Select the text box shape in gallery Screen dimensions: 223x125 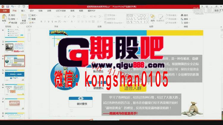click(128, 15)
